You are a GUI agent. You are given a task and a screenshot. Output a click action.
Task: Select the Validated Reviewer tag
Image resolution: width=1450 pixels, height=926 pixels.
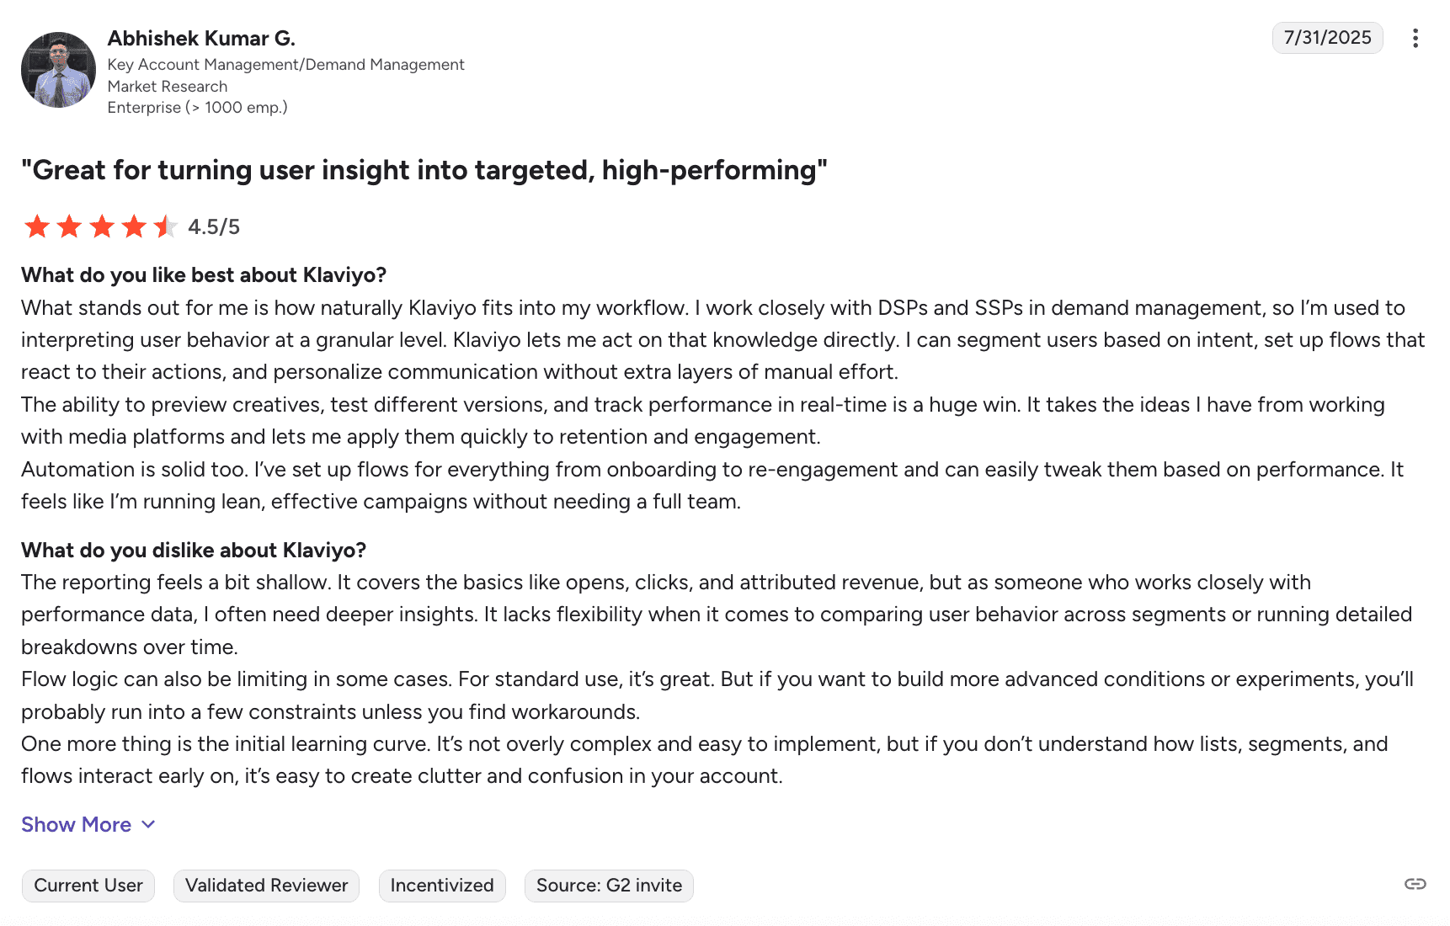click(266, 886)
